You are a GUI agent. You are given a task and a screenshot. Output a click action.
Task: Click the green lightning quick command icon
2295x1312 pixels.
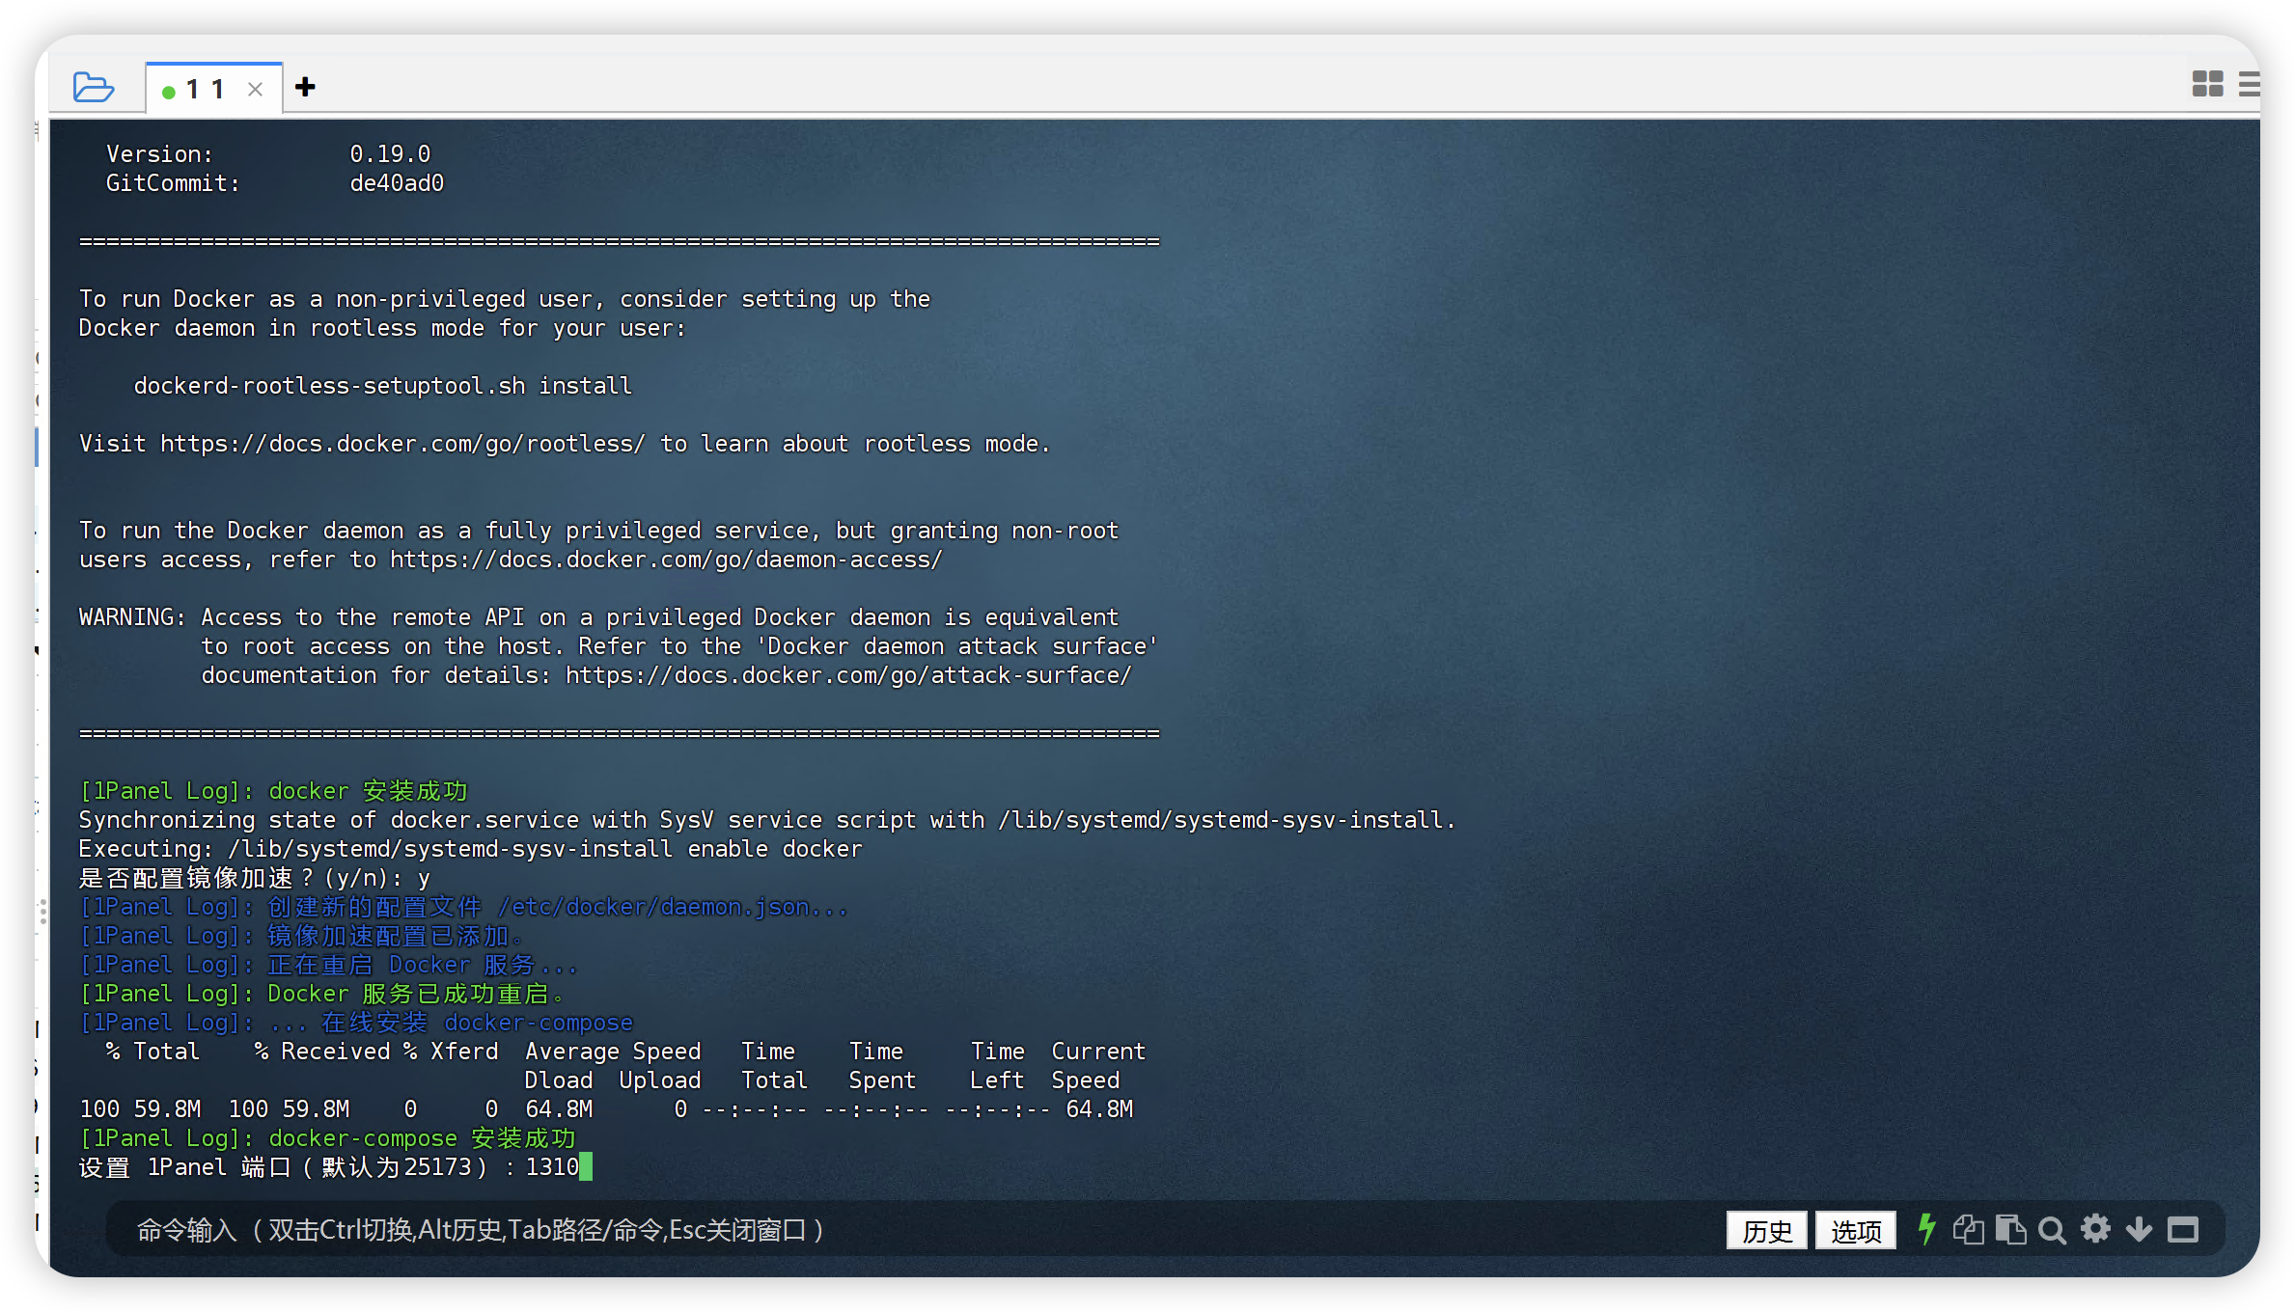(x=1926, y=1229)
